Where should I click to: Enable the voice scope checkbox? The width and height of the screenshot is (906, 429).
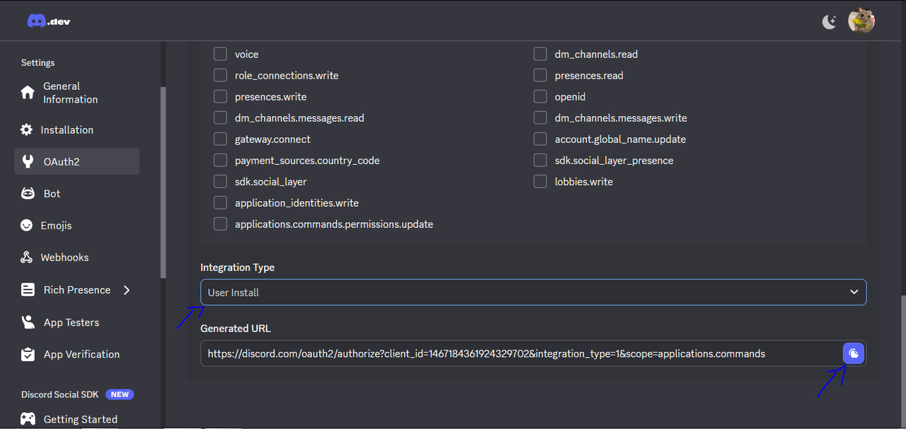(220, 54)
